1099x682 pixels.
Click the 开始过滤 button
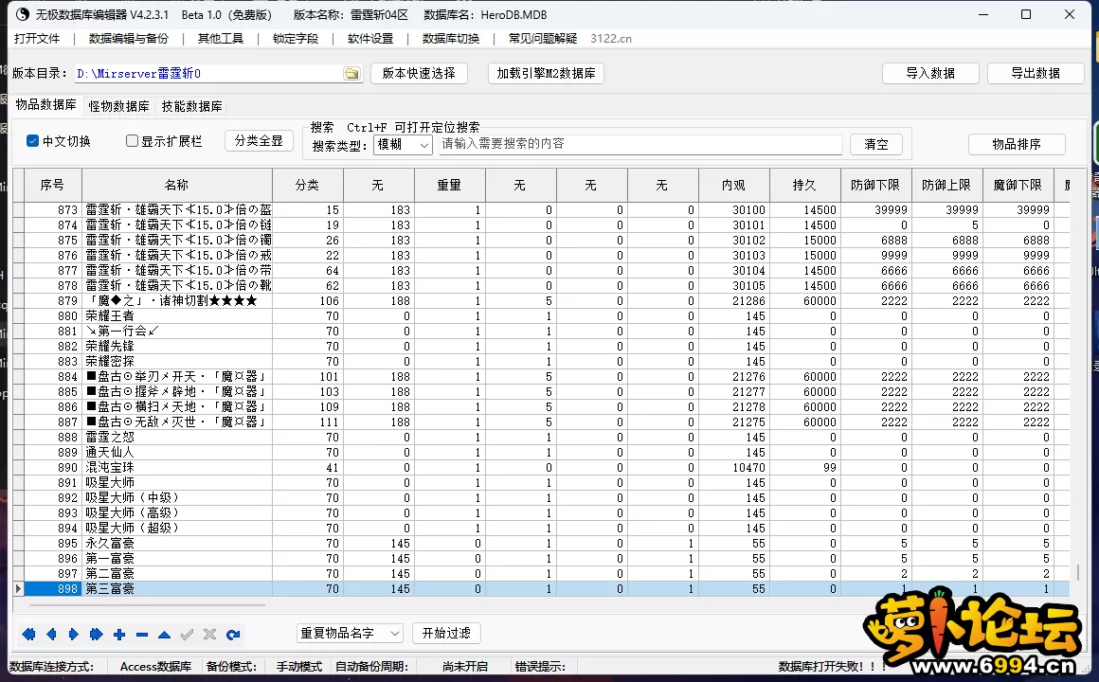pyautogui.click(x=446, y=633)
